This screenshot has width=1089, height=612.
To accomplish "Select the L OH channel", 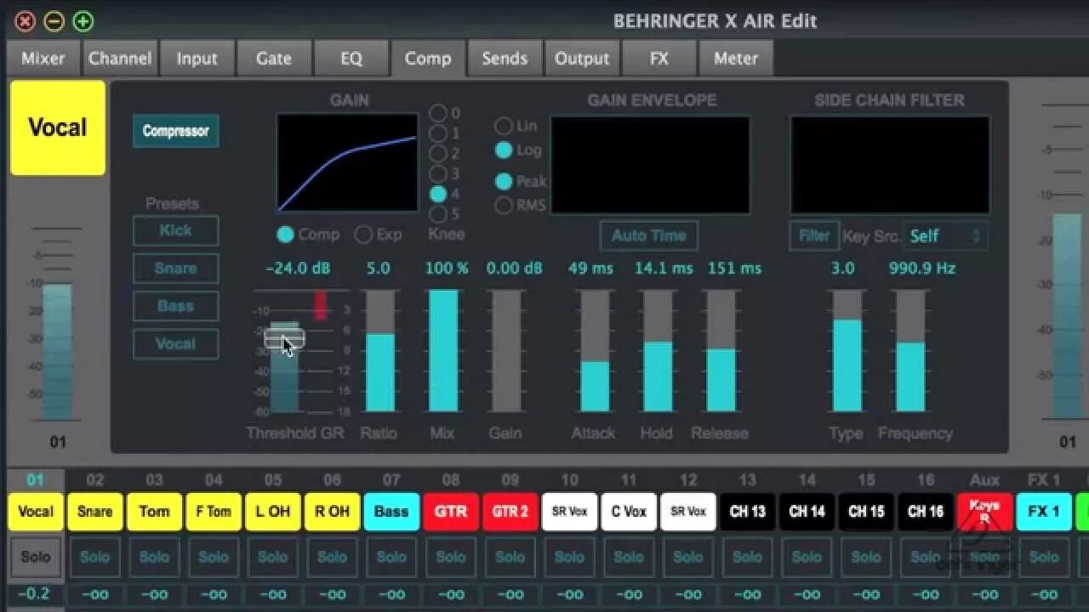I will click(x=273, y=512).
